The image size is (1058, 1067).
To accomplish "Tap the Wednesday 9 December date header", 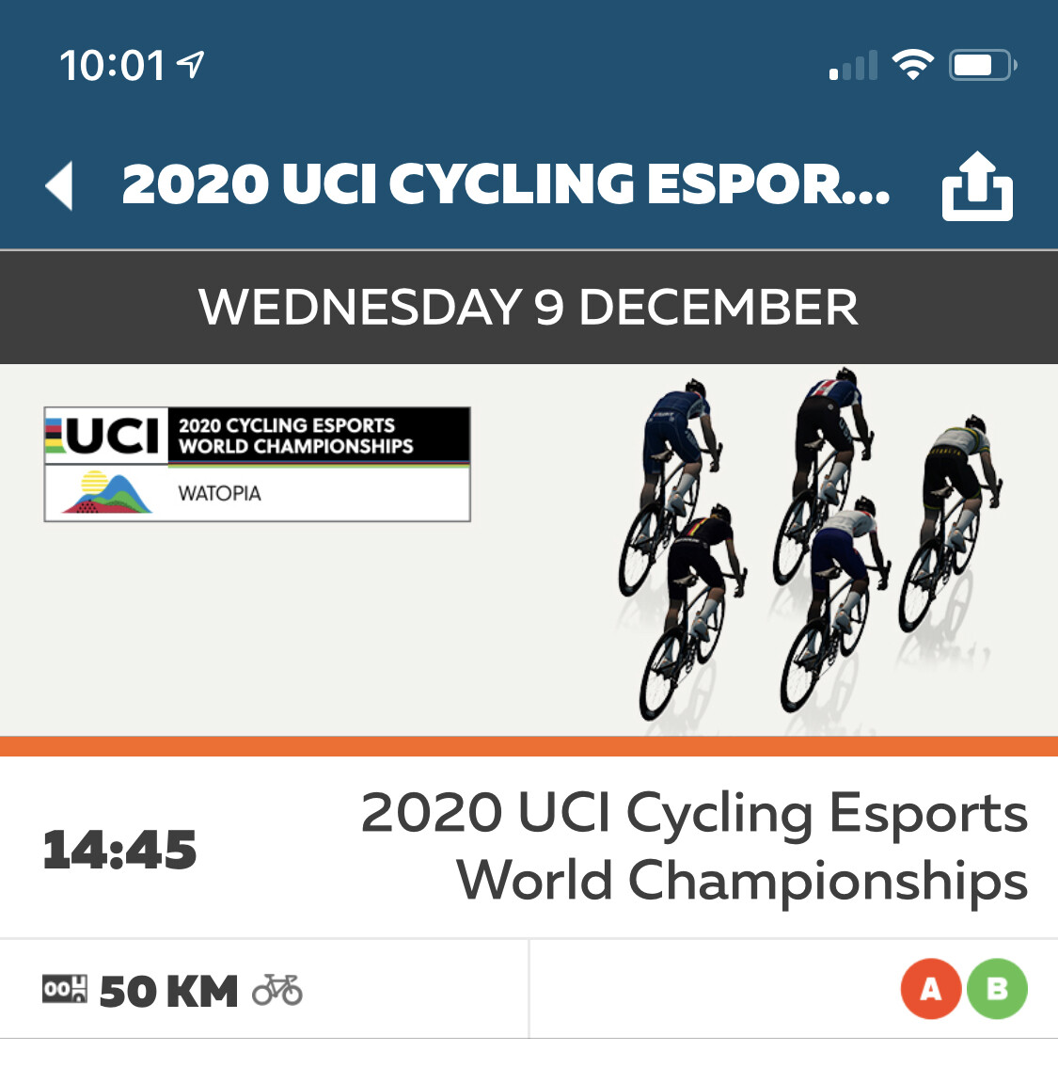I will point(529,308).
